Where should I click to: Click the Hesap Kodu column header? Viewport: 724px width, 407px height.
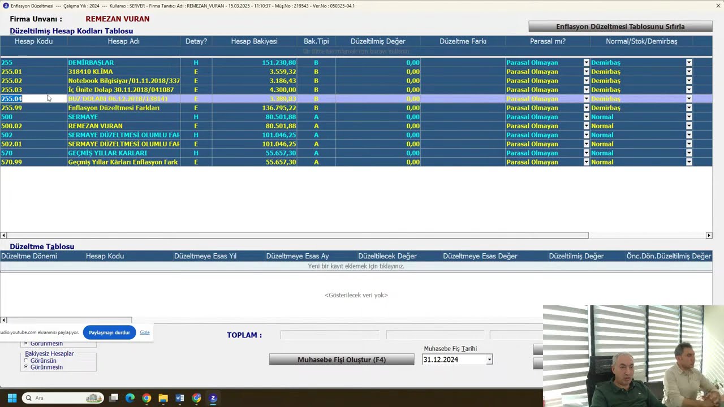click(33, 41)
